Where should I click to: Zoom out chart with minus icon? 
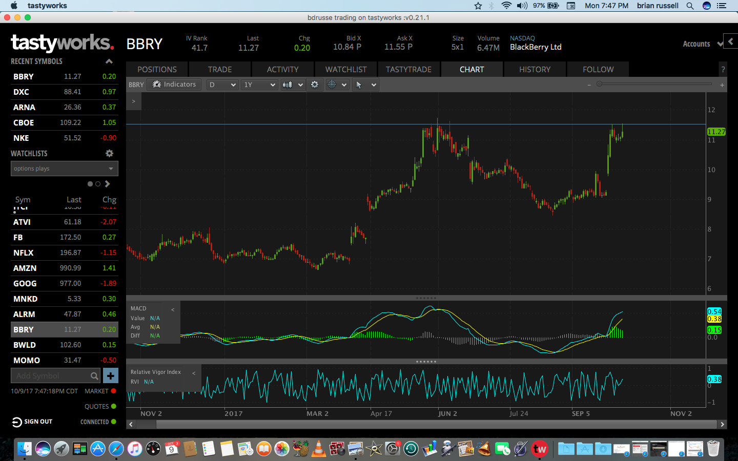tap(589, 85)
